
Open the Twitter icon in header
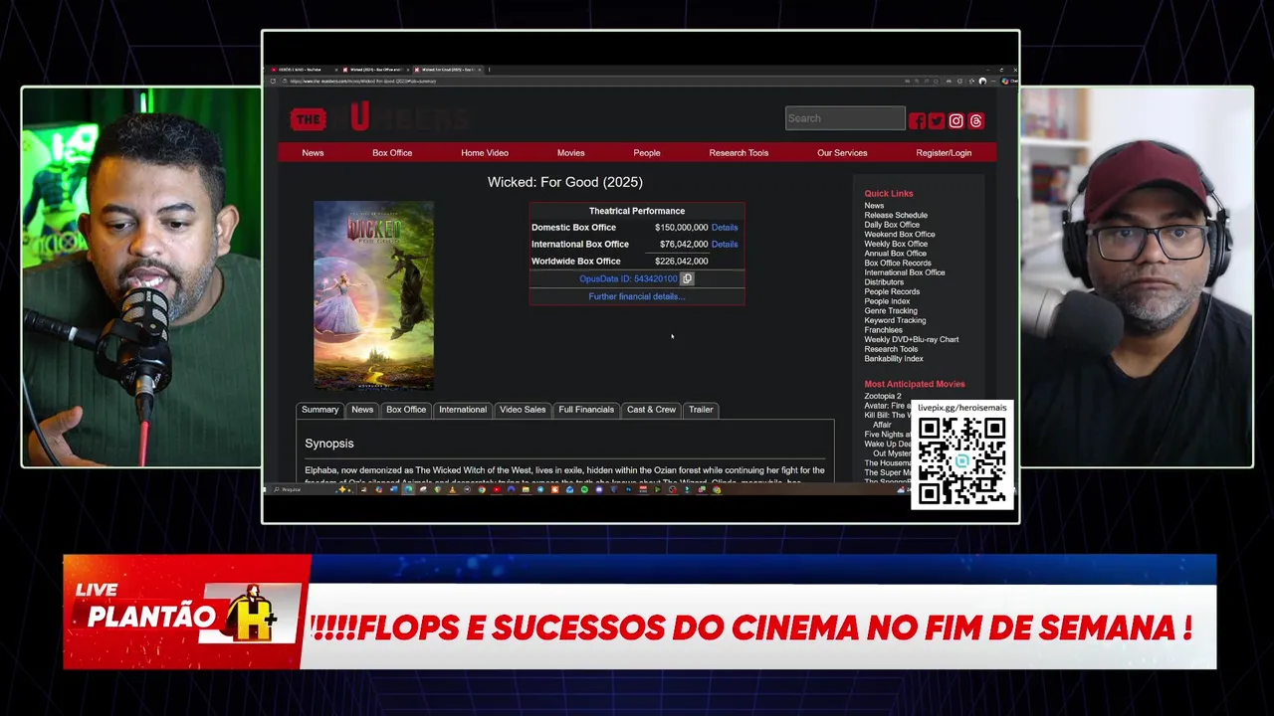click(937, 120)
